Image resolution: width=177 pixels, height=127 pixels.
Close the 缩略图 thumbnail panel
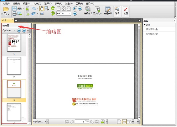tap(30, 25)
